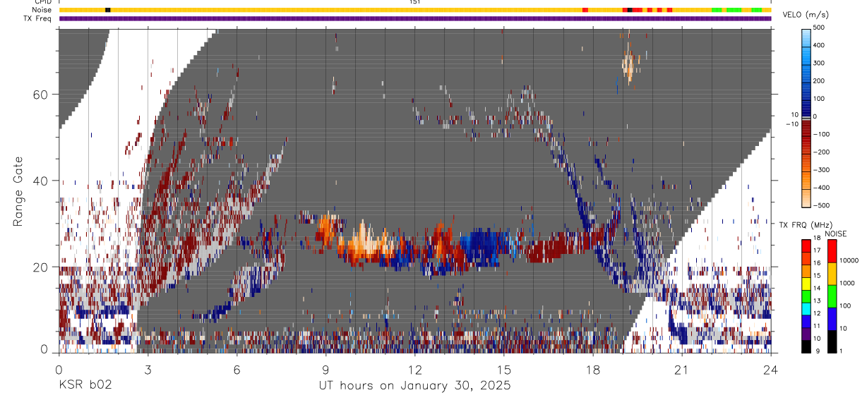Click the red swatch in NOISE legend

click(832, 250)
